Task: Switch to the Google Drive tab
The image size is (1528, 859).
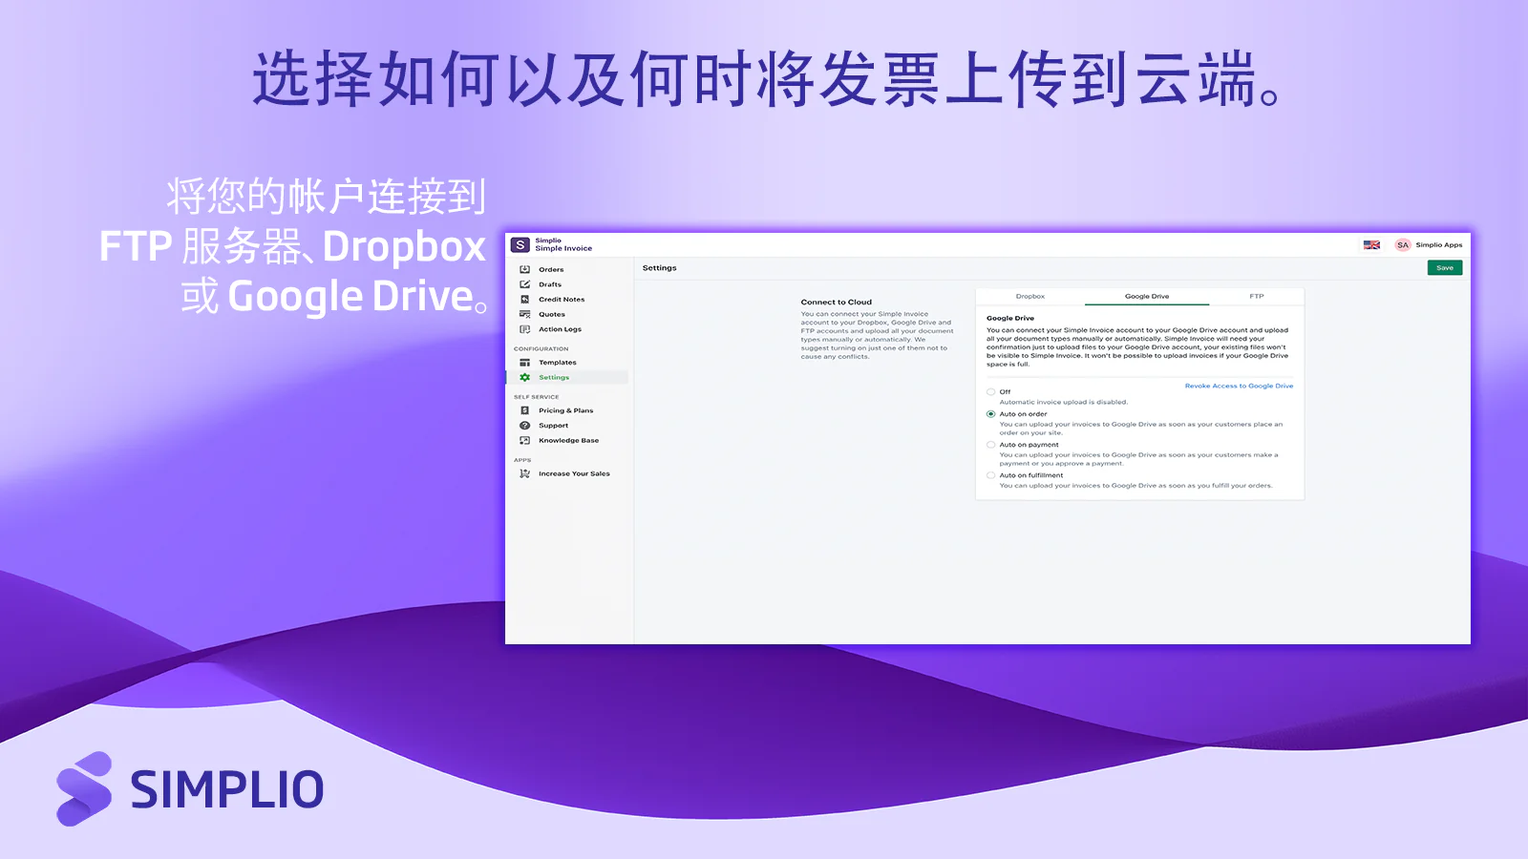Action: 1147,297
